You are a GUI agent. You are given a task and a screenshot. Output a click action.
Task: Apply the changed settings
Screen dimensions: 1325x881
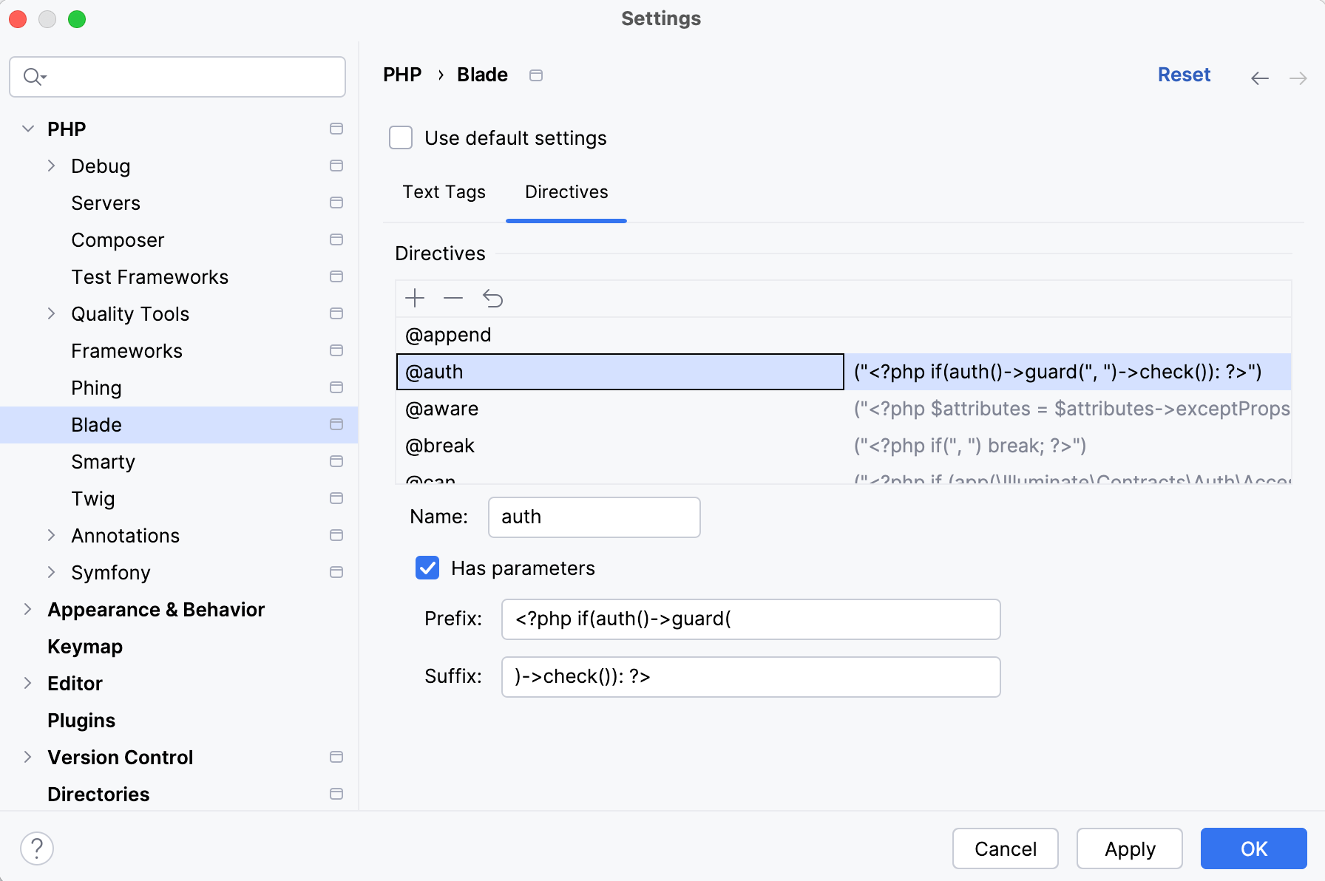(x=1129, y=848)
